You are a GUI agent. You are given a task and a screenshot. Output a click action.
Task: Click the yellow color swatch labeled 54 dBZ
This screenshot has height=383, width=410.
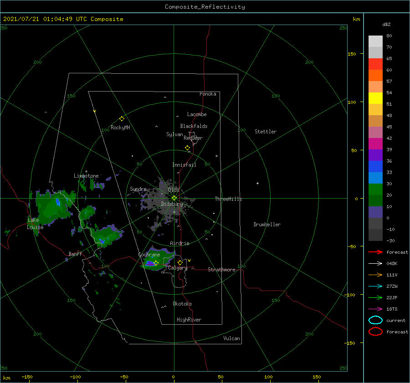[x=375, y=98]
